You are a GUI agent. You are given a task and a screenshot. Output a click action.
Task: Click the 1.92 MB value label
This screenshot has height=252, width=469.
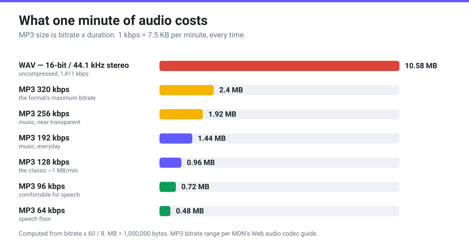222,114
